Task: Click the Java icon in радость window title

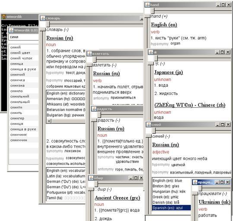Action: tap(94, 109)
